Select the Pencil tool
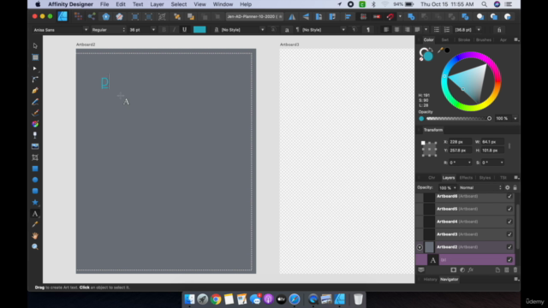Viewport: 548px width, 308px height. pyautogui.click(x=35, y=102)
